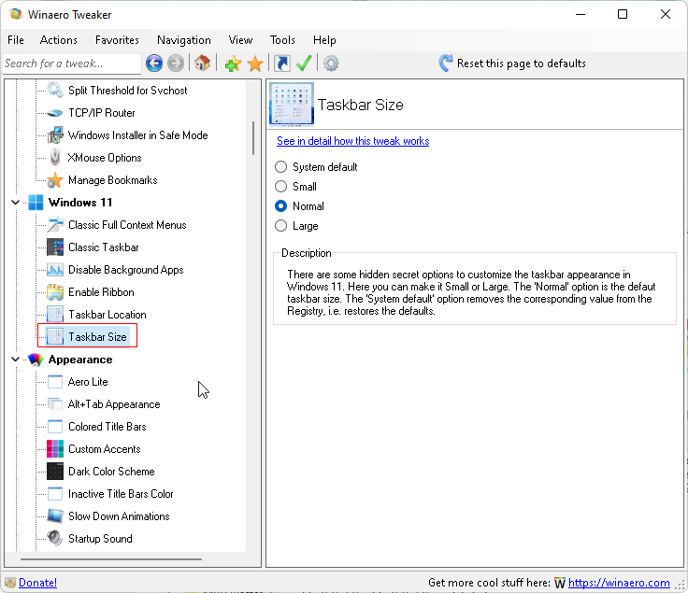The height and width of the screenshot is (593, 688).
Task: Go to the Home page icon
Action: [x=202, y=64]
